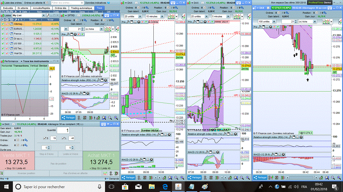Open Prix settings wrench in SPTRD chart
343x192 pixels.
pyautogui.click(x=68, y=34)
